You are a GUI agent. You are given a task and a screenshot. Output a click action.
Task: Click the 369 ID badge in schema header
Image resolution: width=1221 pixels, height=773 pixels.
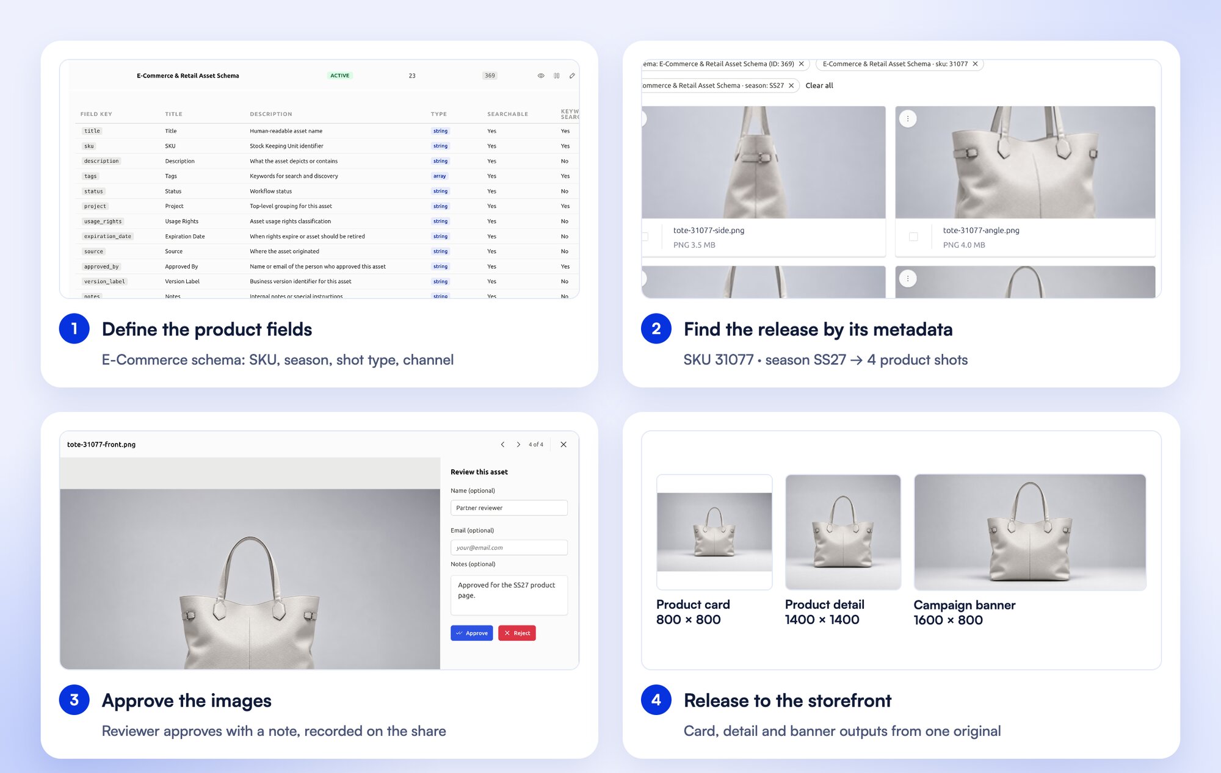[x=490, y=76]
